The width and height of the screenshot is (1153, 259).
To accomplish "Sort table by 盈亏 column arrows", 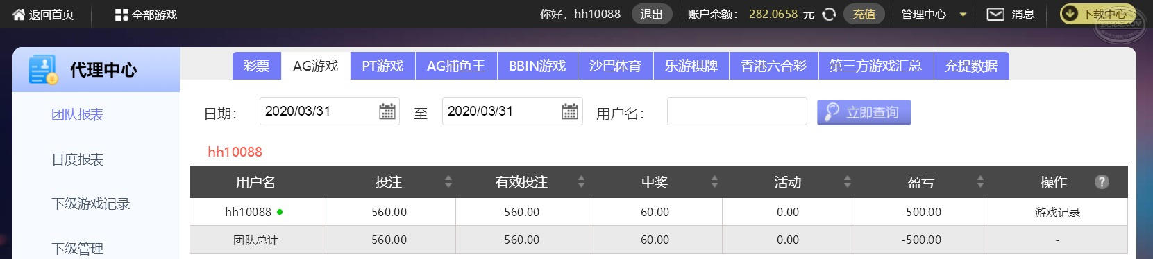I will coord(980,181).
